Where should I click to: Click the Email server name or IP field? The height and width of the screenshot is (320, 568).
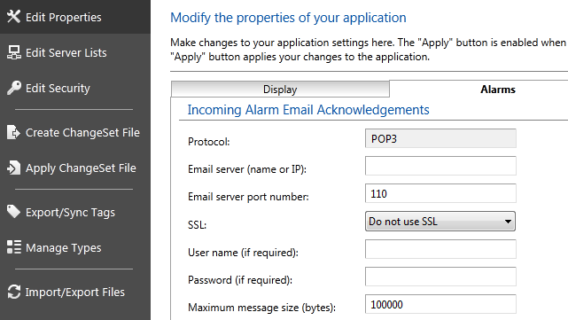pos(440,166)
